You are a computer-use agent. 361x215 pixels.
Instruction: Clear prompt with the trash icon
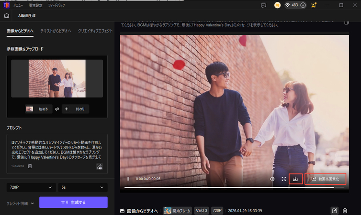pyautogui.click(x=30, y=166)
